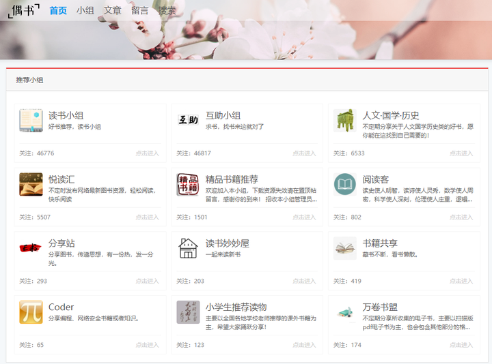Open the 首页 nav tab
Viewport: 492px width, 364px height.
[58, 11]
